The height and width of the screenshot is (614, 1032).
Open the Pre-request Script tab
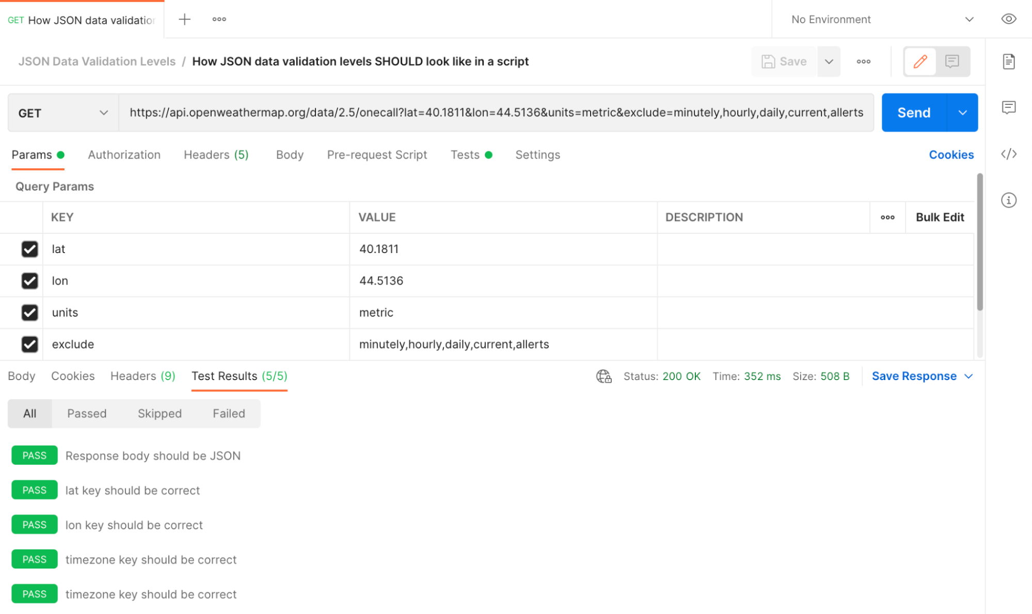click(x=377, y=155)
